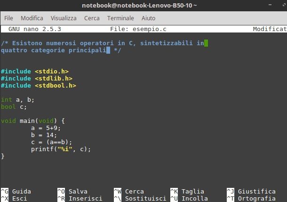Click the green highlighted block after 'in'
The image size is (287, 202).
pos(206,43)
